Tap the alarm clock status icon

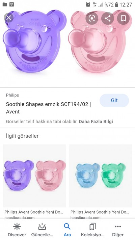point(88,5)
